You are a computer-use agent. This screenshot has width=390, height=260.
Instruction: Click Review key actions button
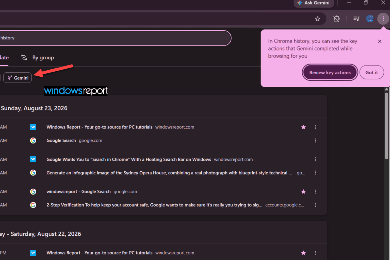pos(330,72)
